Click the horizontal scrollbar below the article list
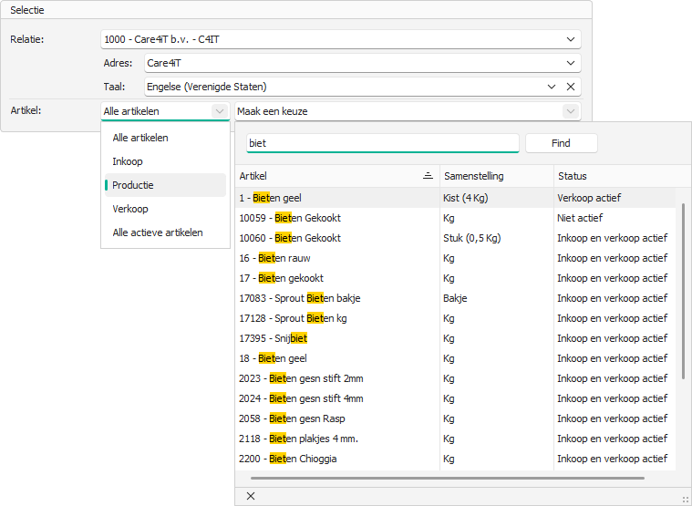 coord(447,478)
